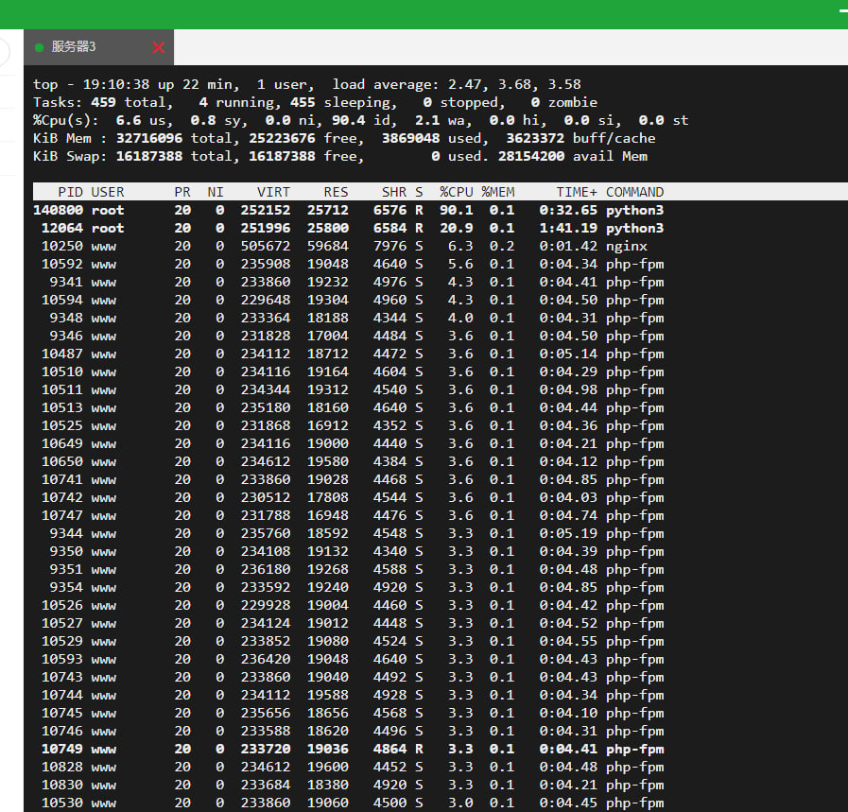Select PID 10592 php-fpm row

(x=62, y=264)
